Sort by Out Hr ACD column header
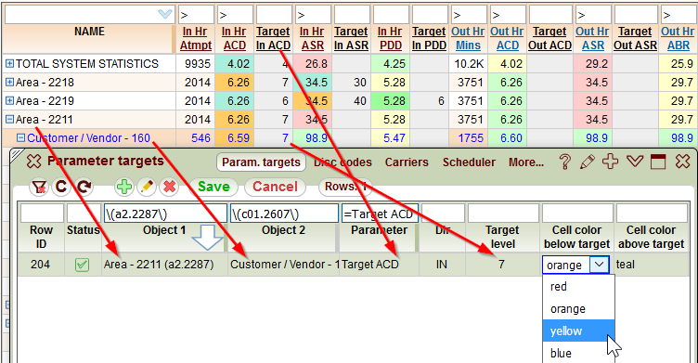Screen dimensions: 698x363 click(508, 38)
